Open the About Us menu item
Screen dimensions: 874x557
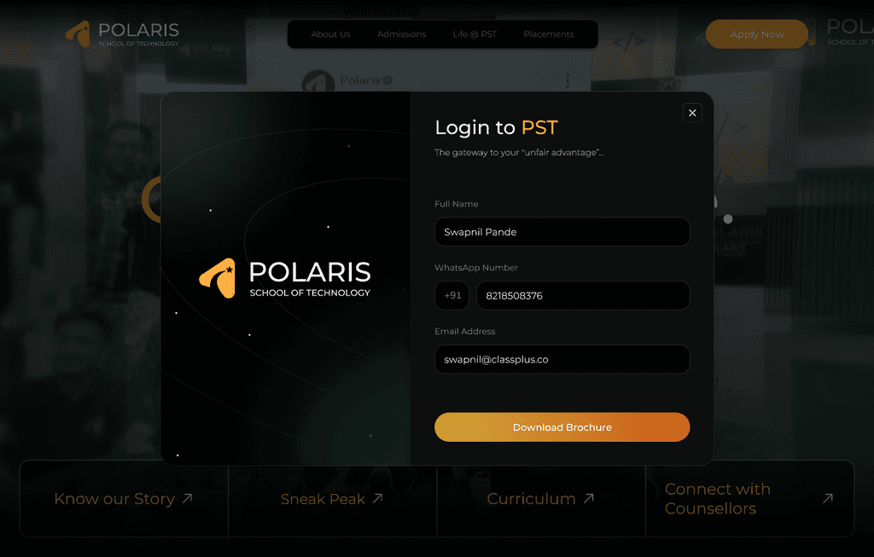click(330, 34)
